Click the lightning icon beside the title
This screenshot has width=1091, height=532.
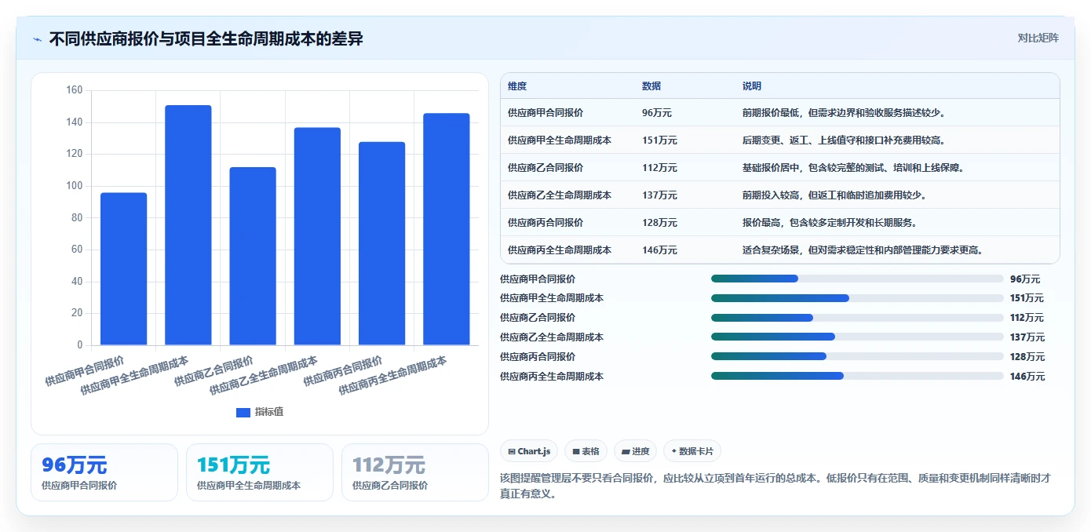tap(37, 39)
